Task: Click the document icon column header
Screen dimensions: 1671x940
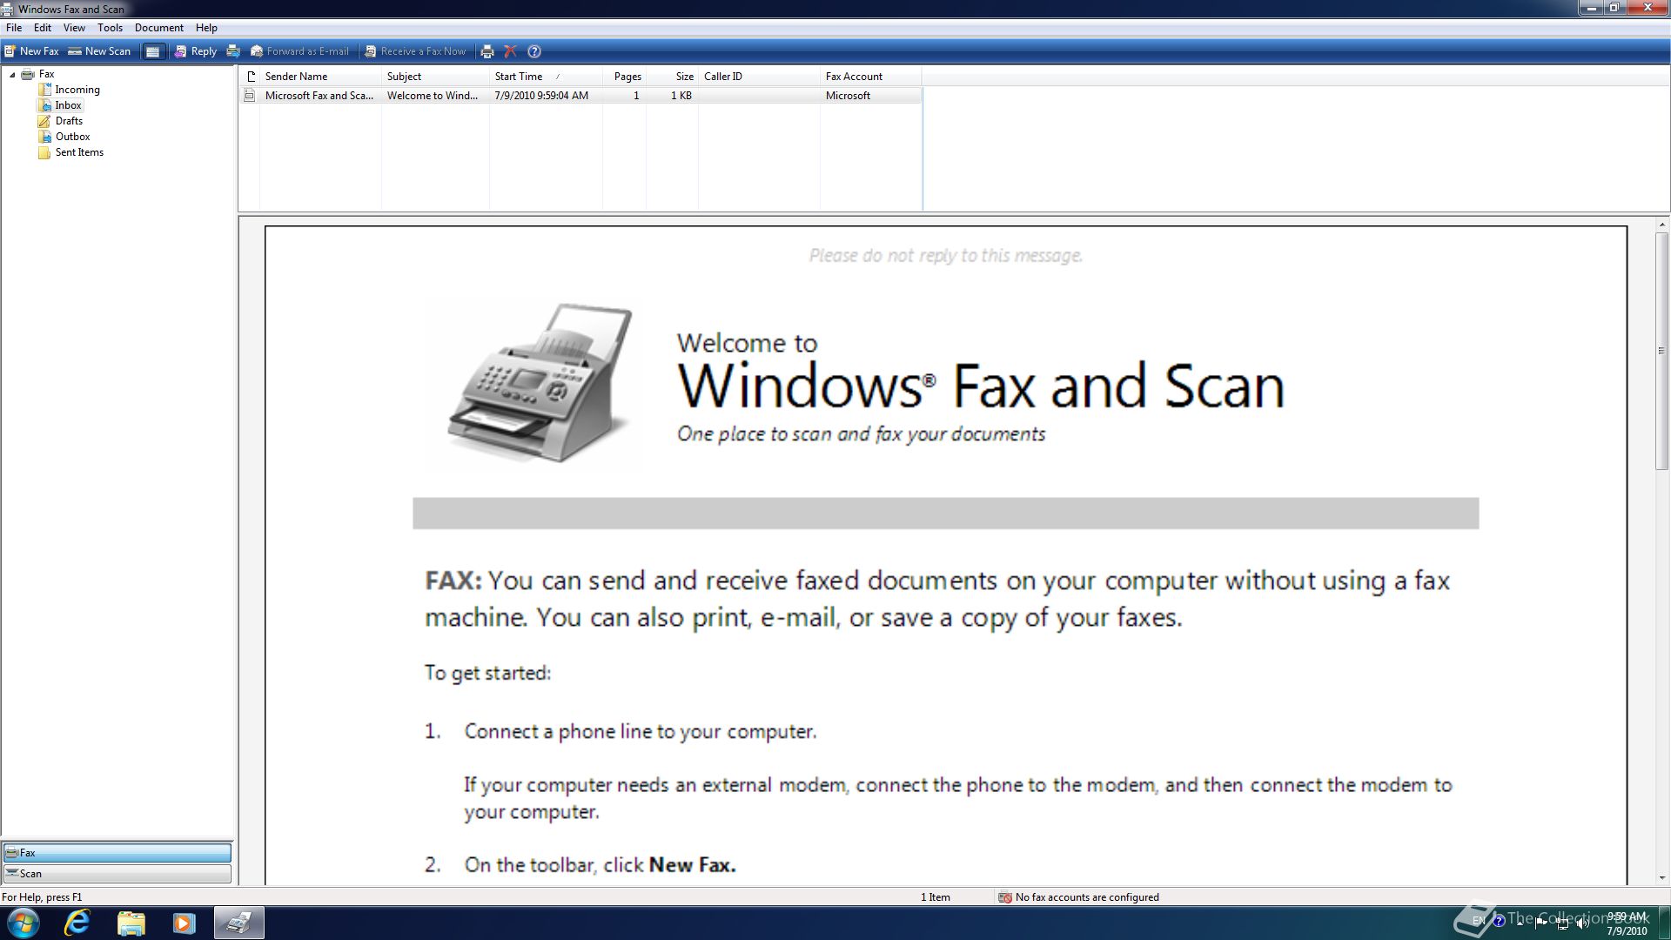Action: (250, 77)
